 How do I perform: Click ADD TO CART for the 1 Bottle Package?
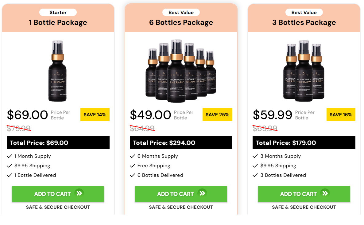coord(58,194)
